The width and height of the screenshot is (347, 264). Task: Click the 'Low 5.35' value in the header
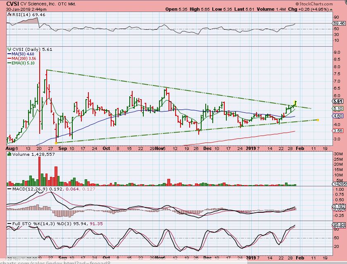[x=222, y=9]
